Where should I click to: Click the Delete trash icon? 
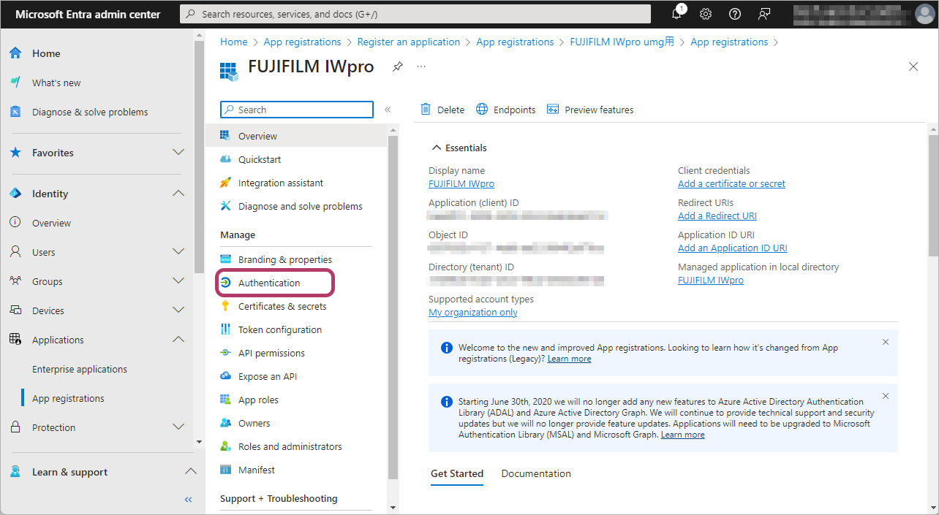[x=426, y=110]
